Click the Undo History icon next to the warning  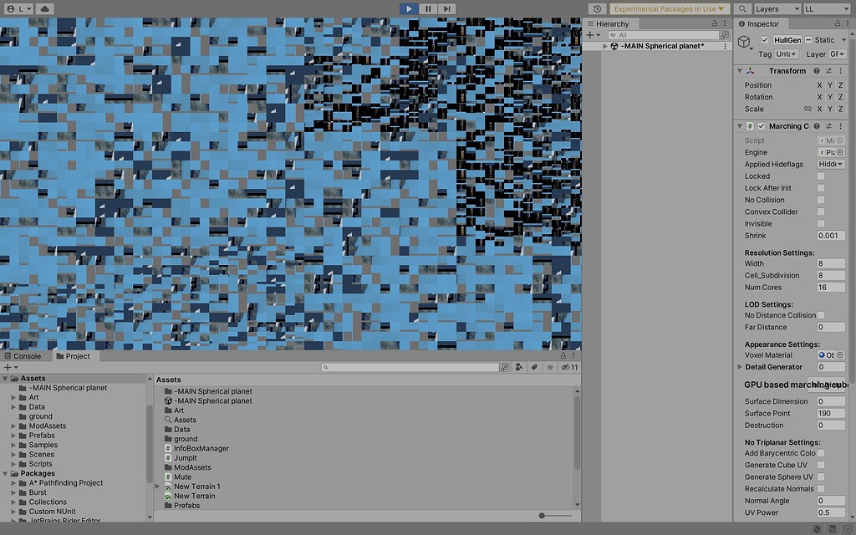tap(597, 8)
